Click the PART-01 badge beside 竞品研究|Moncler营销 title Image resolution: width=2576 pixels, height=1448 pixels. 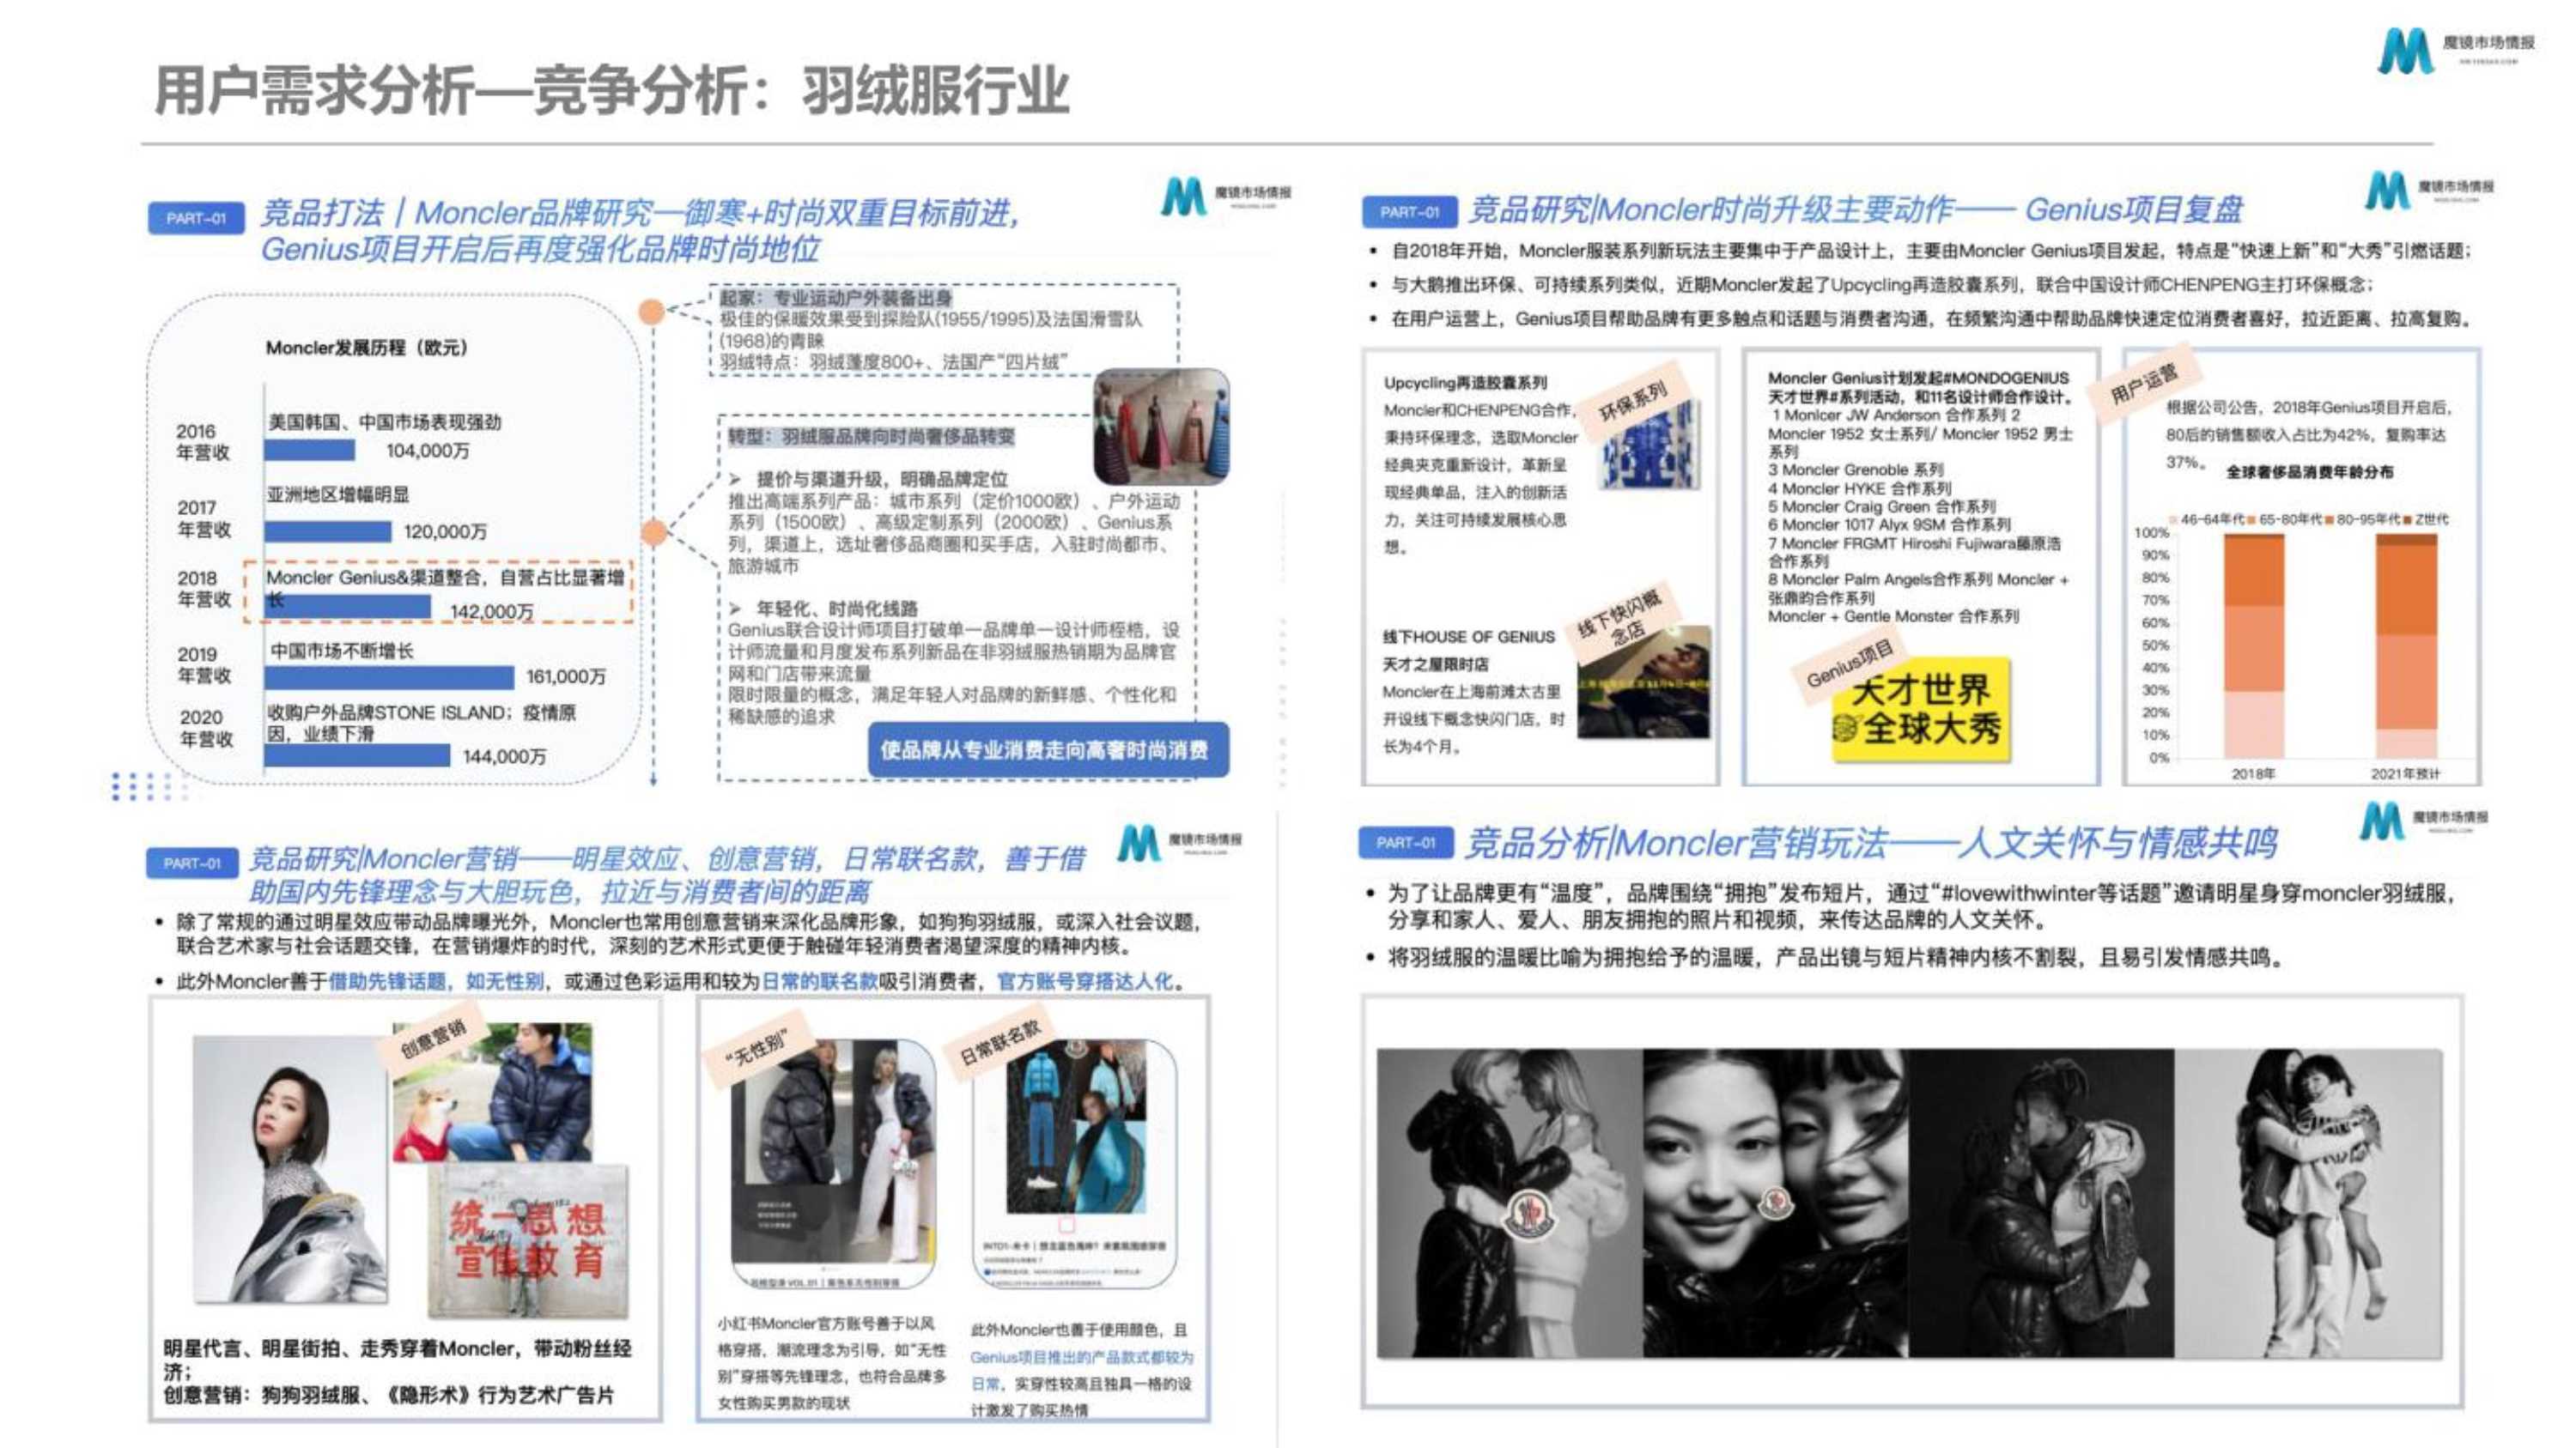click(192, 863)
